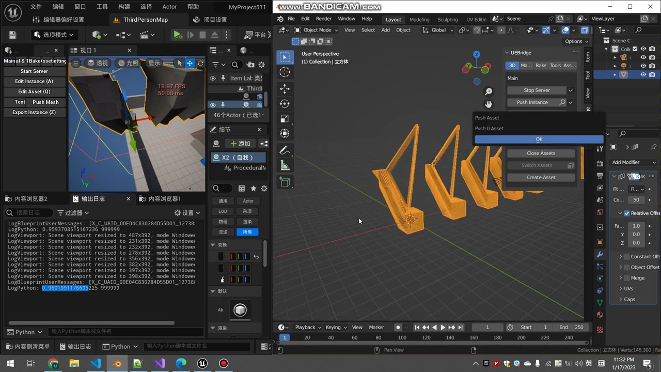This screenshot has width=661, height=372.
Task: Toggle visibility of the selected outliner object
Action: 643,74
